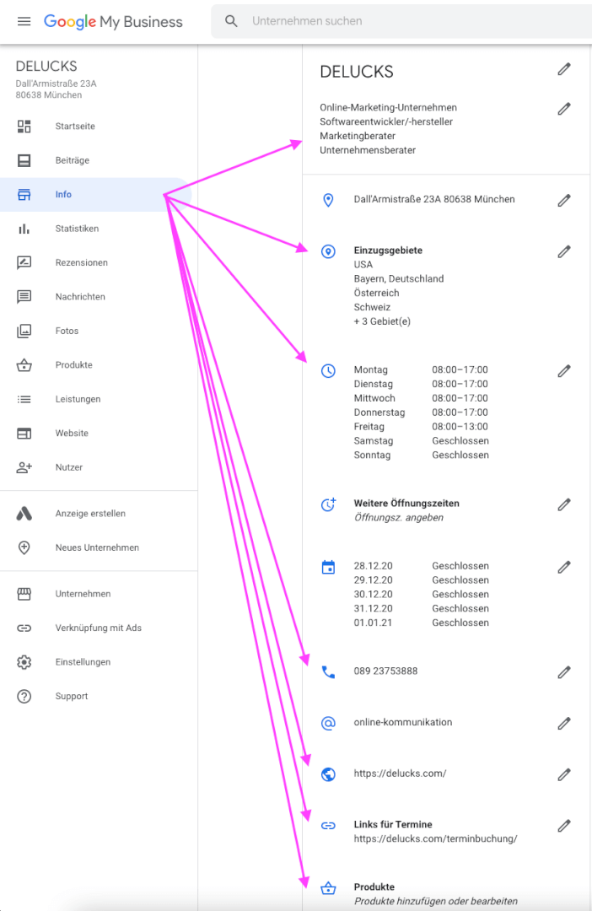This screenshot has height=911, width=592.
Task: Edit website URL pencil icon
Action: pyautogui.click(x=564, y=774)
